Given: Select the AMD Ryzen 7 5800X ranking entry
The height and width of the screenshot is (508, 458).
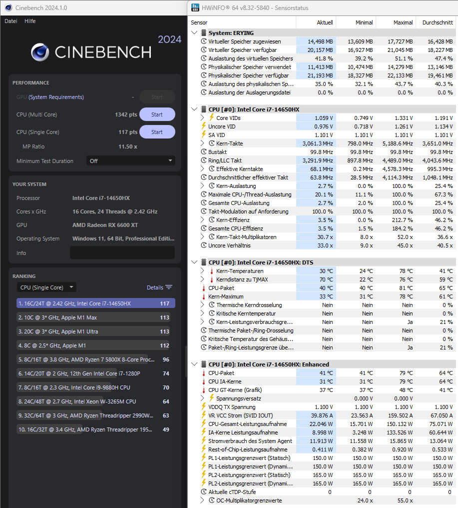Looking at the screenshot, I should click(x=96, y=359).
